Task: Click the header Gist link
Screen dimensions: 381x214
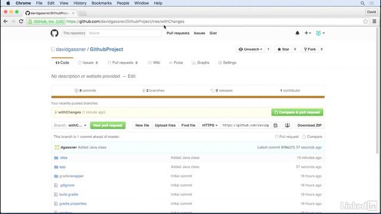Action: (x=213, y=33)
